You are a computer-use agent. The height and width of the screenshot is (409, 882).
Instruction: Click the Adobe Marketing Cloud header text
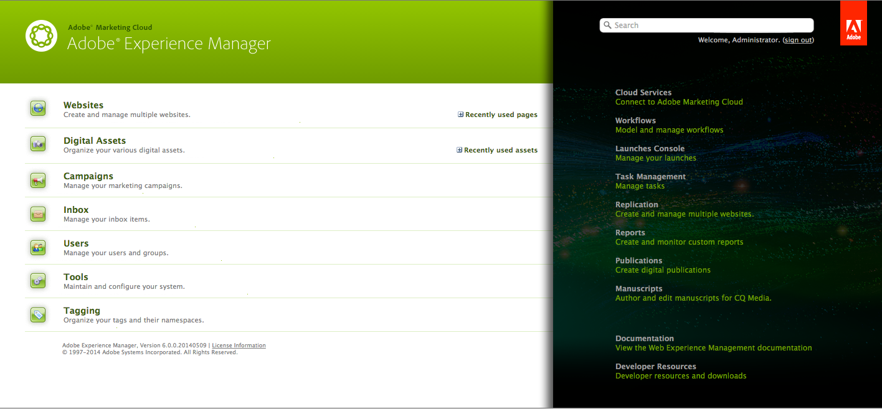point(110,27)
